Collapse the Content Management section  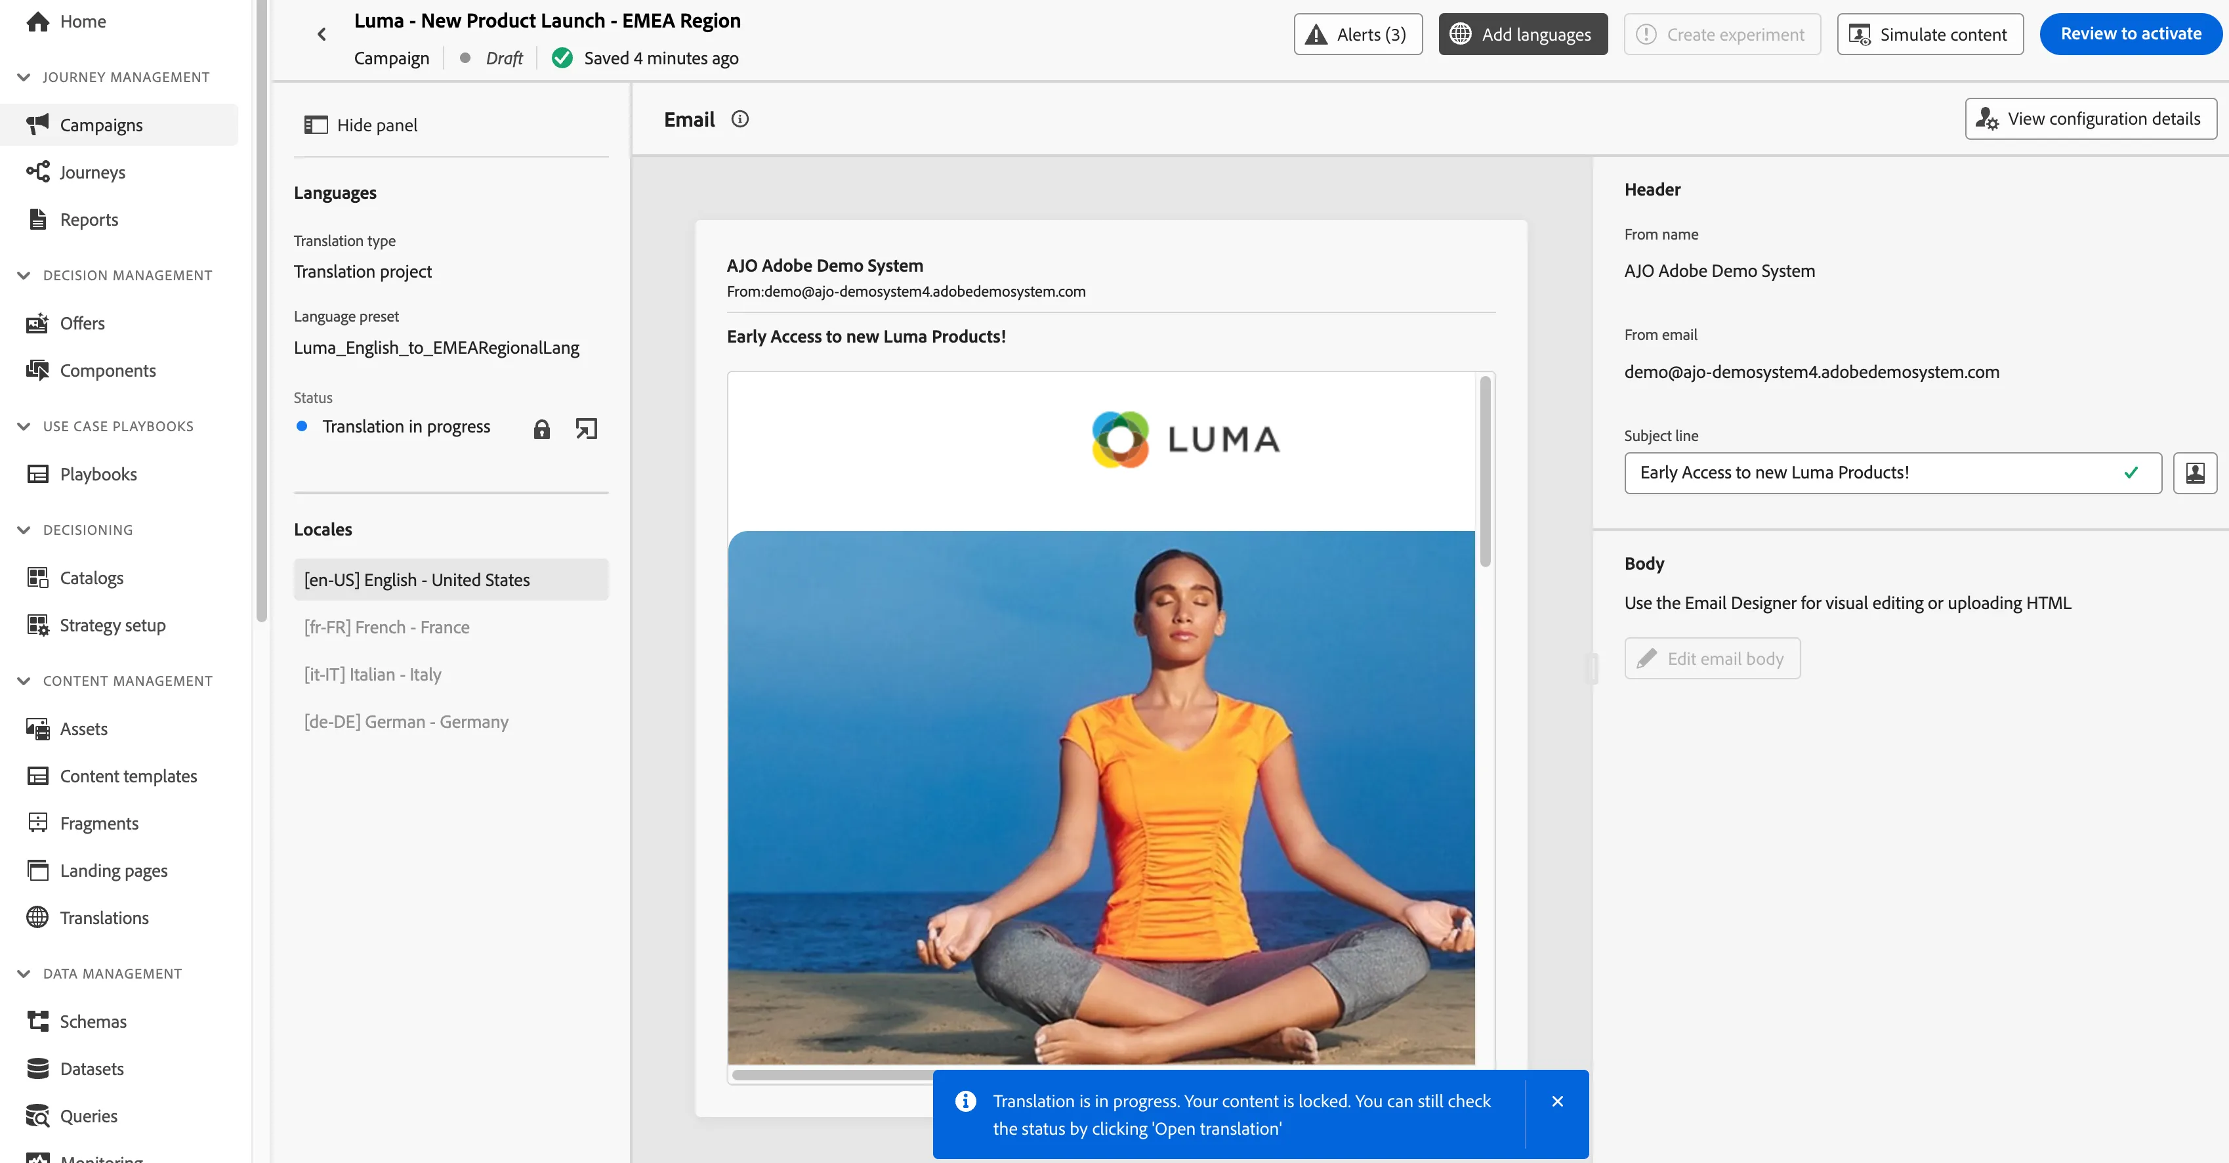pos(24,682)
